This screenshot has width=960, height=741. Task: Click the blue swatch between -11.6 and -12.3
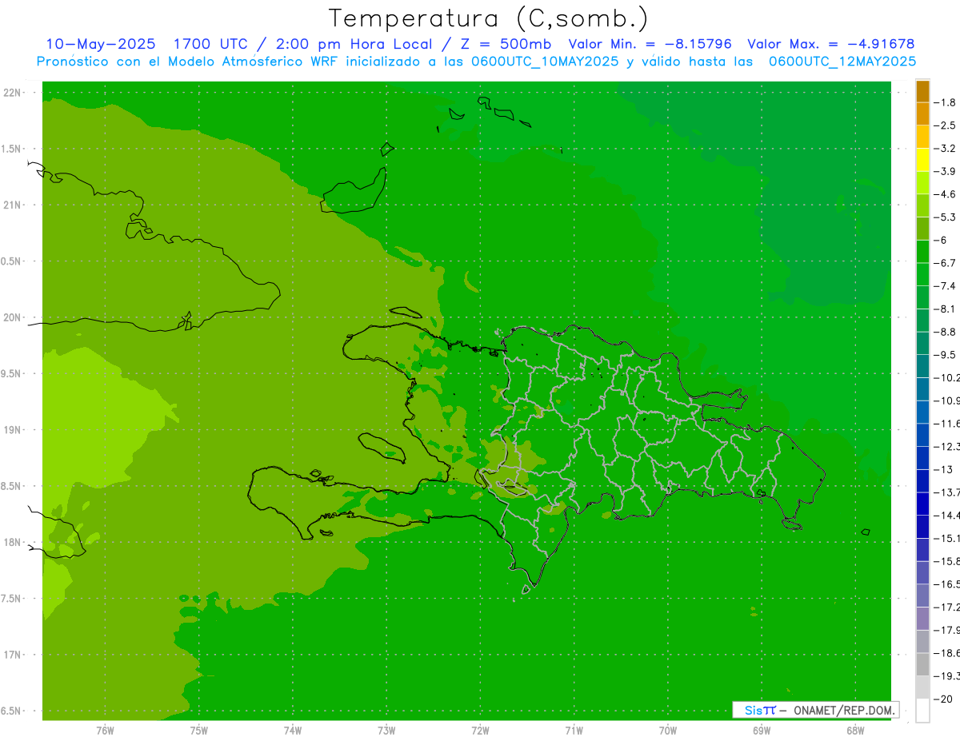[922, 435]
